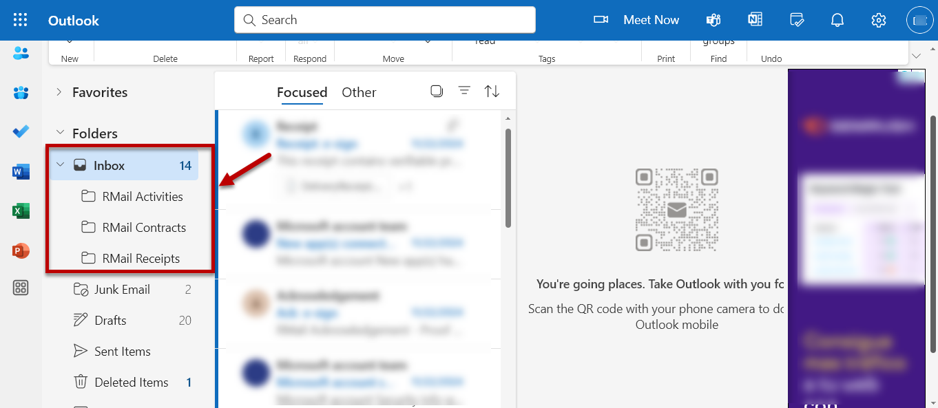Click the Undo ribbon group label
Screen dimensions: 938x408
(x=771, y=59)
